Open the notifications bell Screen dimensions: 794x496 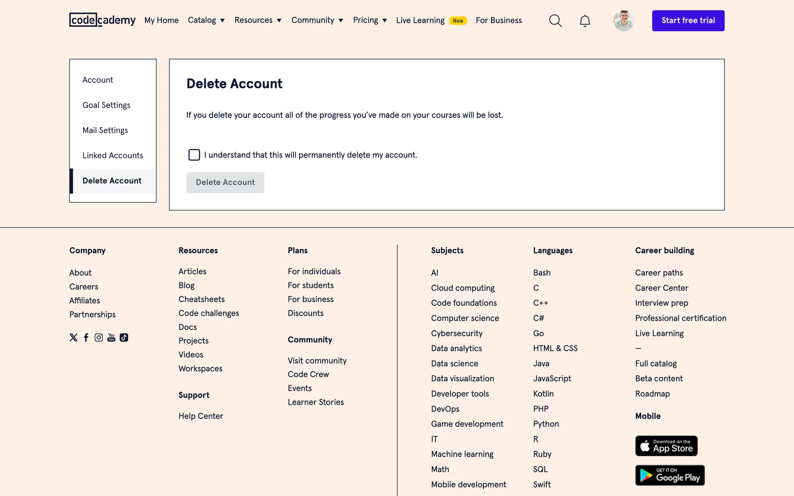[584, 21]
